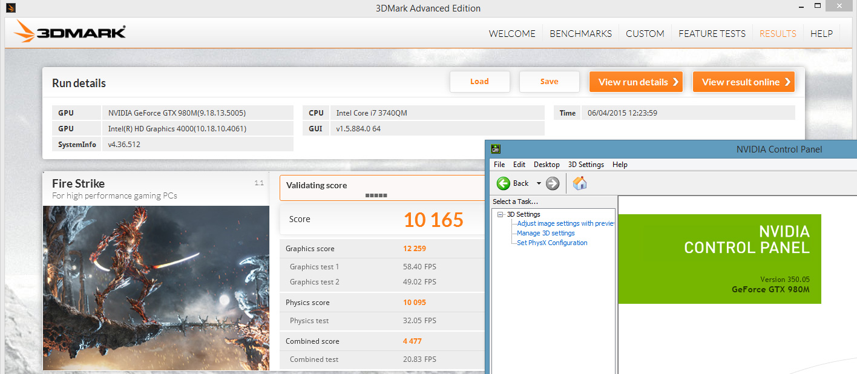Click the NVIDIA Control Panel title bar icon
The image size is (857, 374).
pyautogui.click(x=496, y=149)
